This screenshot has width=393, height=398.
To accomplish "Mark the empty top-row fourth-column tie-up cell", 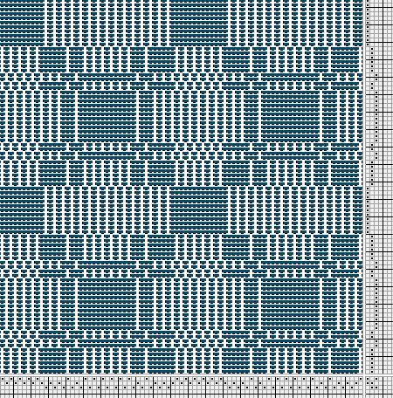I will point(381,379).
